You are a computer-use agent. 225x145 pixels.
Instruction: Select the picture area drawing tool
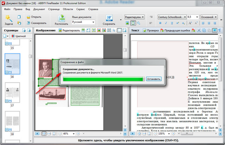[x=99, y=31]
